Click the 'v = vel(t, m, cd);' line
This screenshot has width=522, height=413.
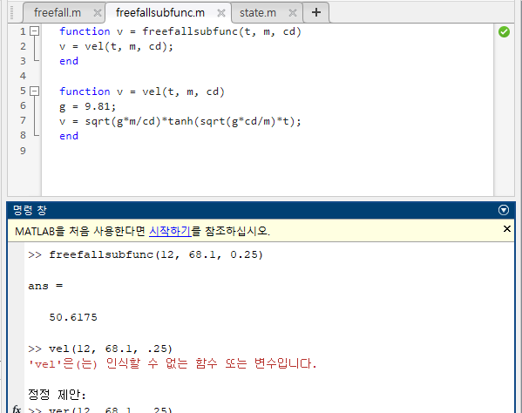click(116, 46)
